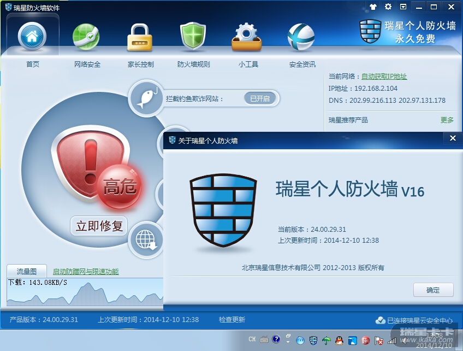Click the 小工具 tab label
Image resolution: width=463 pixels, height=351 pixels.
[x=248, y=64]
